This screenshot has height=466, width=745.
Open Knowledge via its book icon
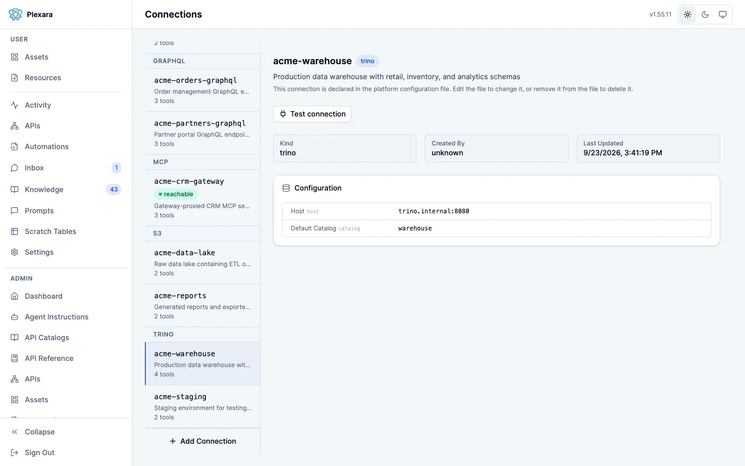pos(14,190)
